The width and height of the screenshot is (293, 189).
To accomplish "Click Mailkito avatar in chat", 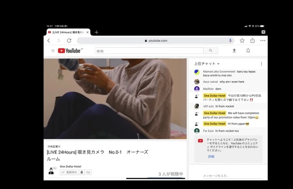I will coord(197,89).
